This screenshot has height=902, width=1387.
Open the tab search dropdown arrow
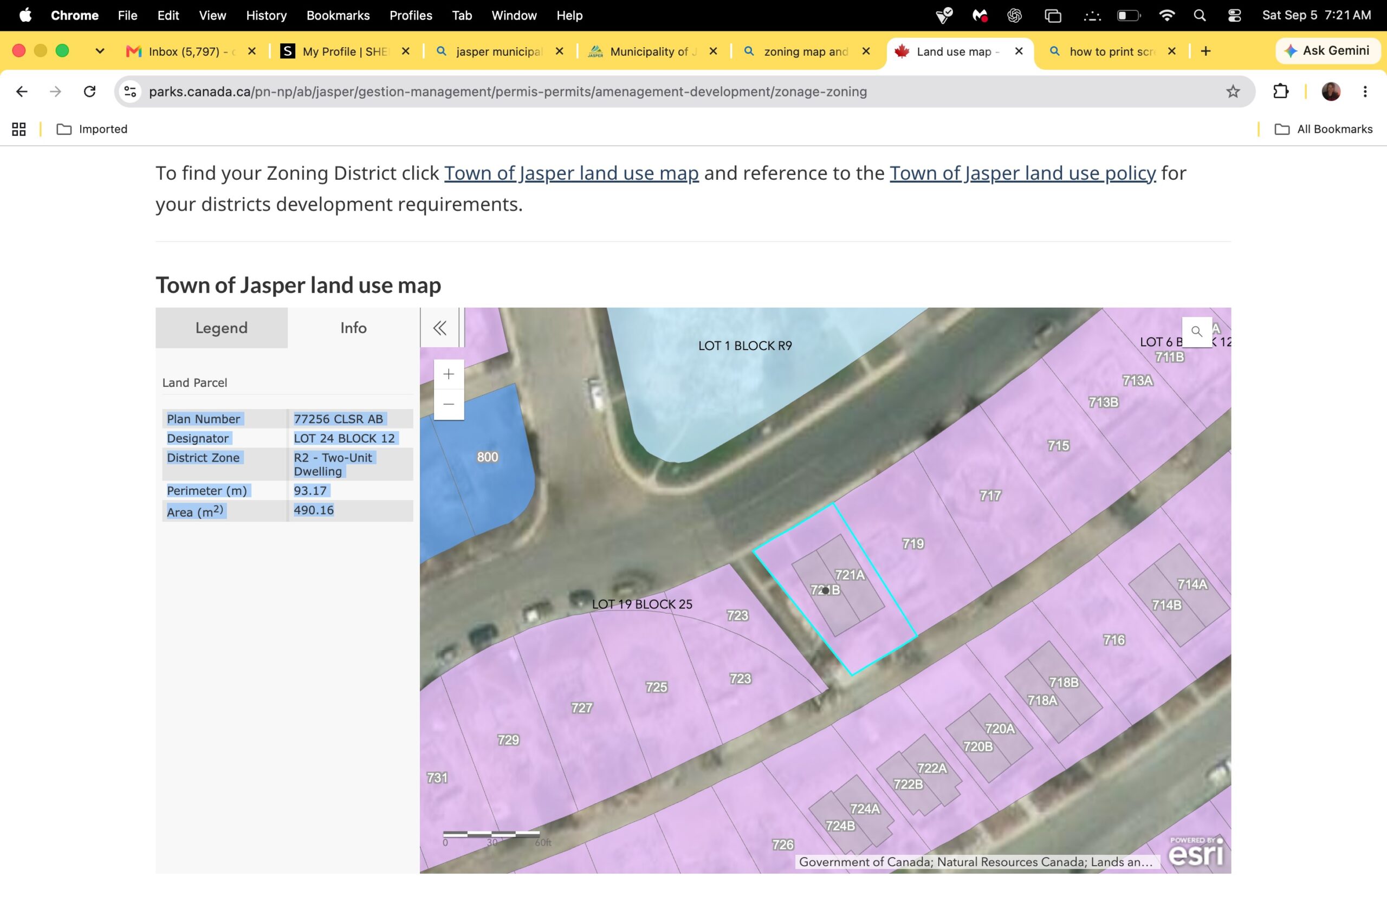[100, 51]
